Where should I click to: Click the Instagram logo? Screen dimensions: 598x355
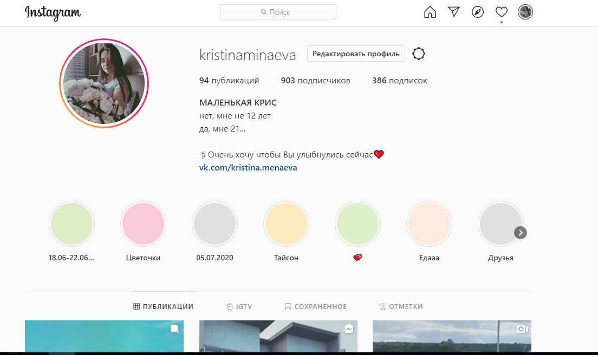click(53, 13)
